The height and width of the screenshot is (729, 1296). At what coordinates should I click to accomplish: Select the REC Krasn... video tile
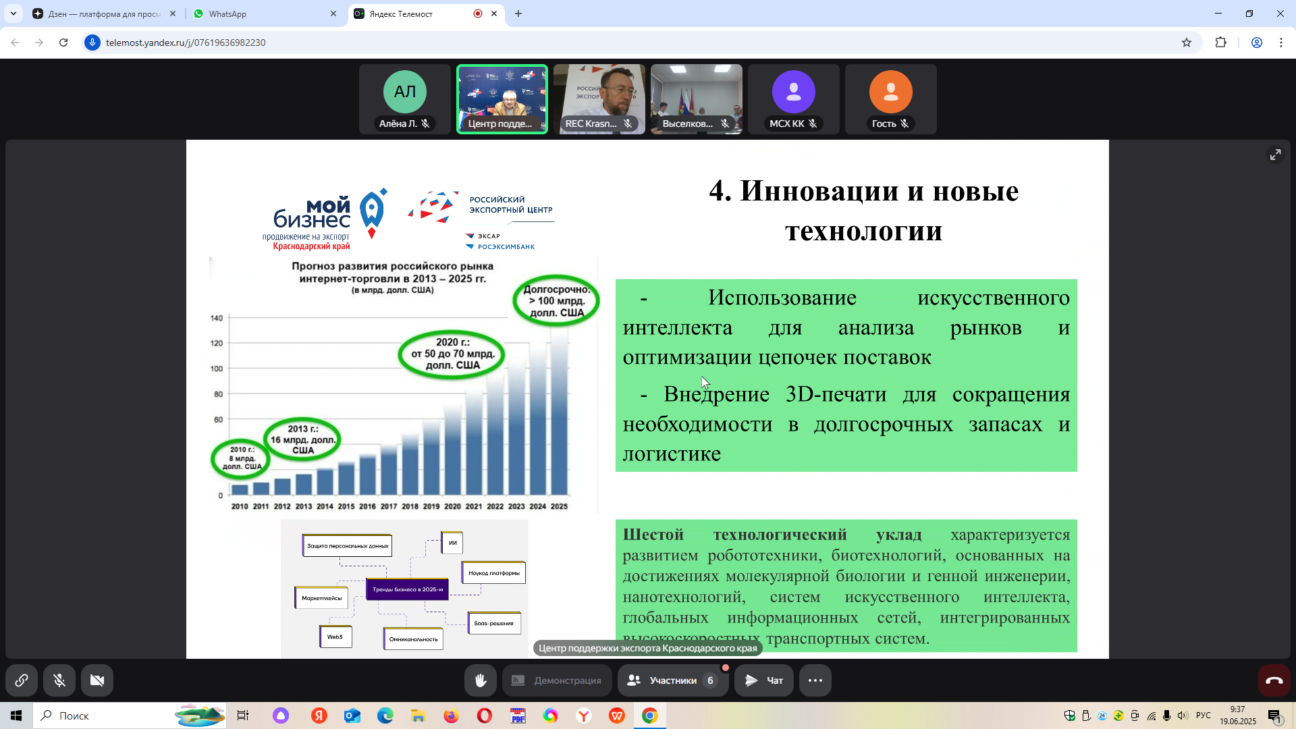pyautogui.click(x=599, y=99)
